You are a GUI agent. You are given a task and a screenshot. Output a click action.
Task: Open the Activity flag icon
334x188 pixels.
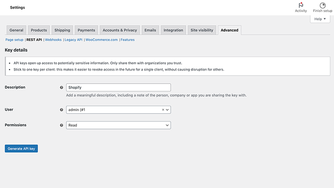[x=301, y=5]
